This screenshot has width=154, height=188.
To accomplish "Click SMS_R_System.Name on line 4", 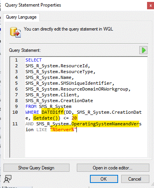I will pos(48,77).
